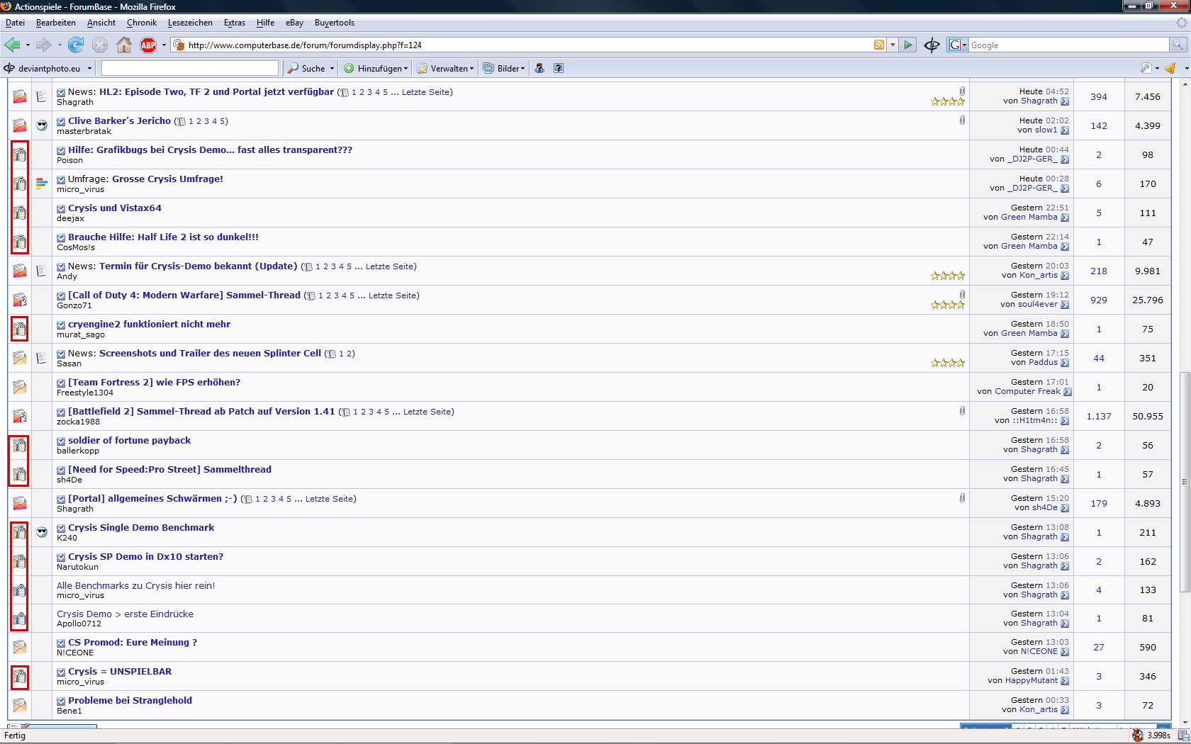Open the Suche dropdown arrow

pyautogui.click(x=332, y=69)
